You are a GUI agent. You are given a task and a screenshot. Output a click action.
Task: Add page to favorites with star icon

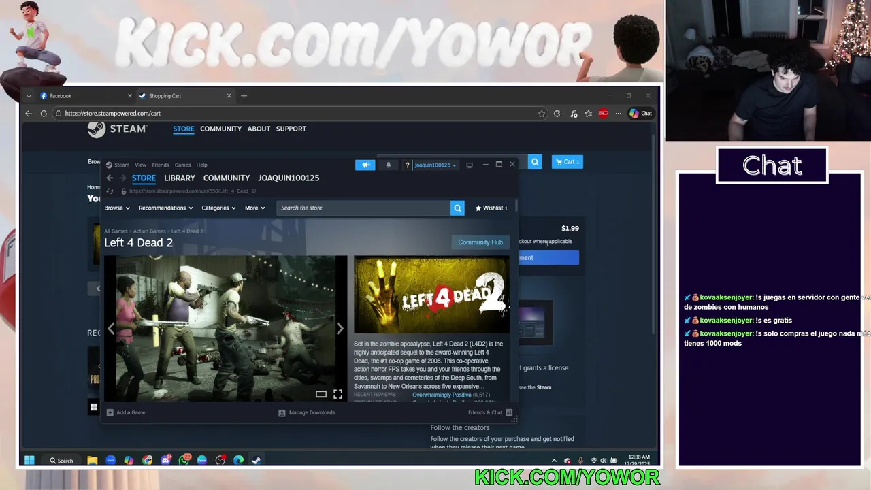542,114
